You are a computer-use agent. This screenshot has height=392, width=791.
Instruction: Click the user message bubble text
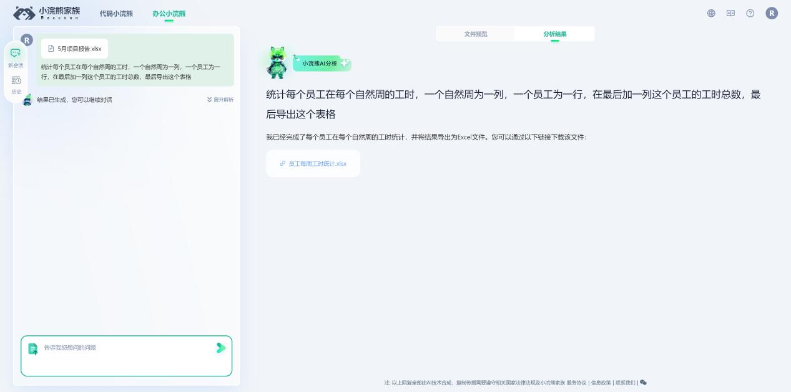130,72
